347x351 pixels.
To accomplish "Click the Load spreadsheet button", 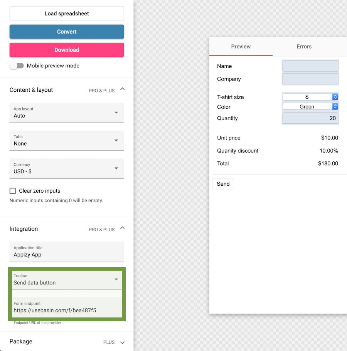I will tap(67, 13).
